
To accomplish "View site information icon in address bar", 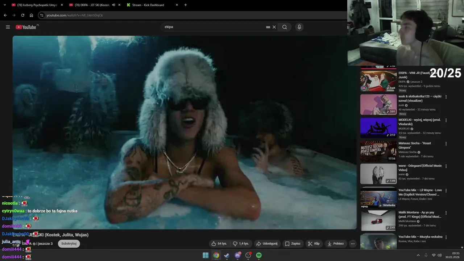I will (42, 15).
